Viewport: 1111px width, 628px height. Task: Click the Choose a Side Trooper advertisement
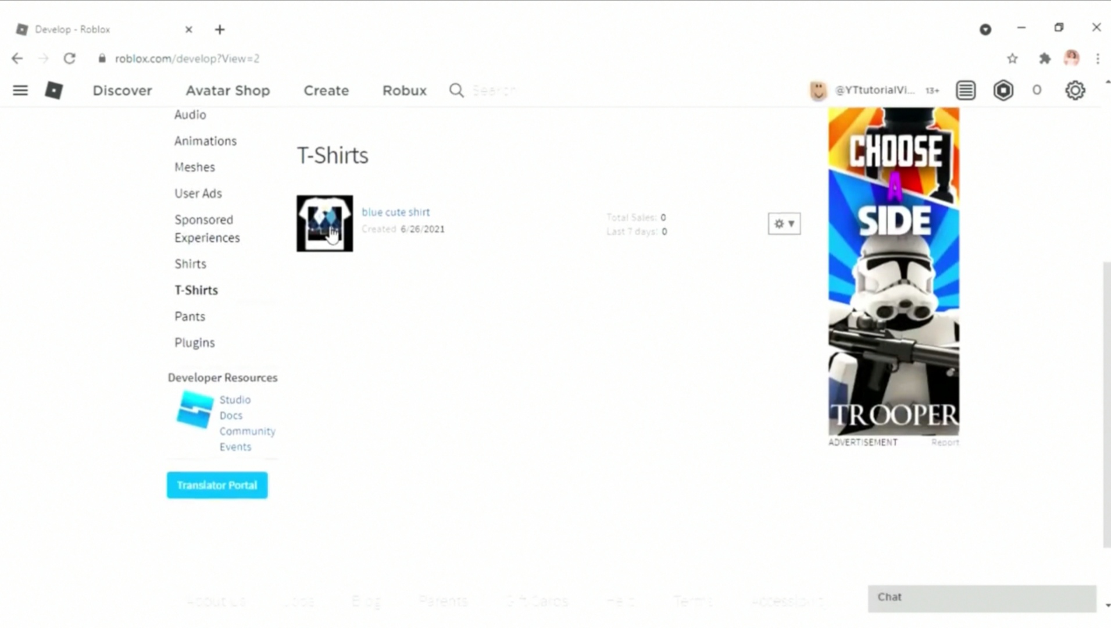(x=894, y=271)
